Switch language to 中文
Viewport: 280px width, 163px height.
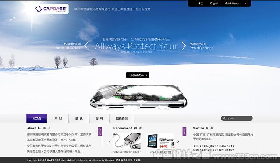pos(201,3)
